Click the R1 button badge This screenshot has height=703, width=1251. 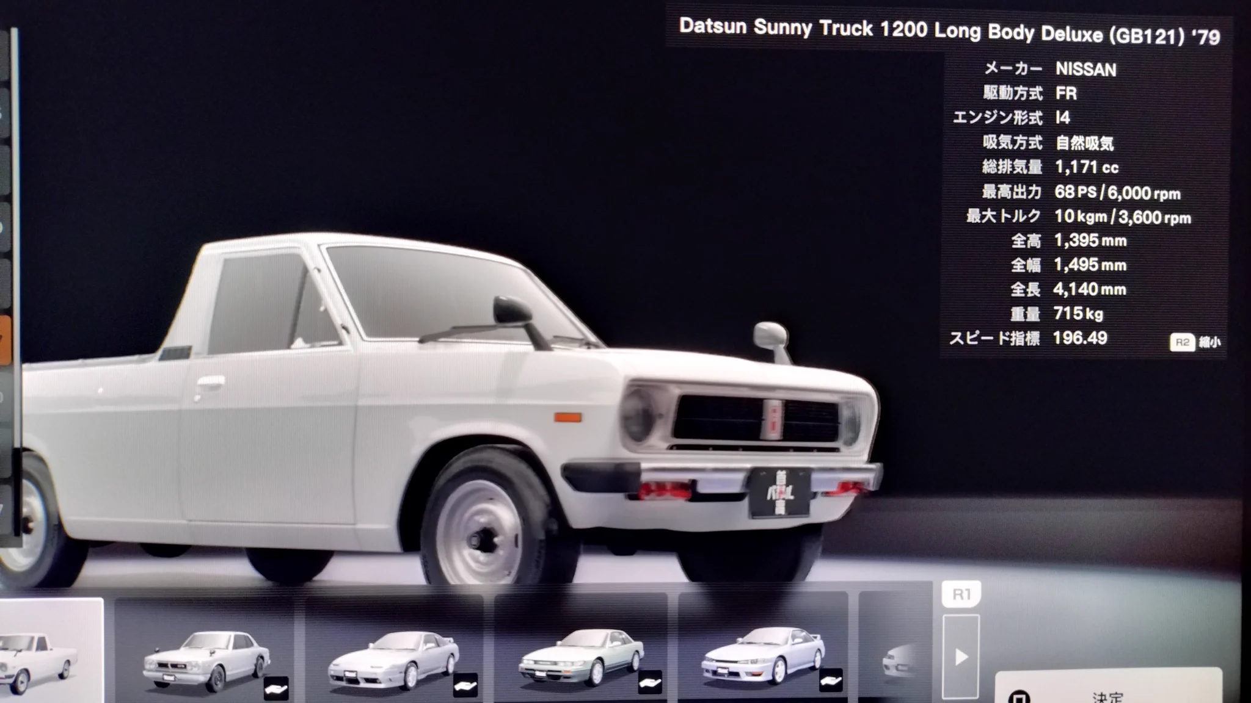pyautogui.click(x=961, y=594)
